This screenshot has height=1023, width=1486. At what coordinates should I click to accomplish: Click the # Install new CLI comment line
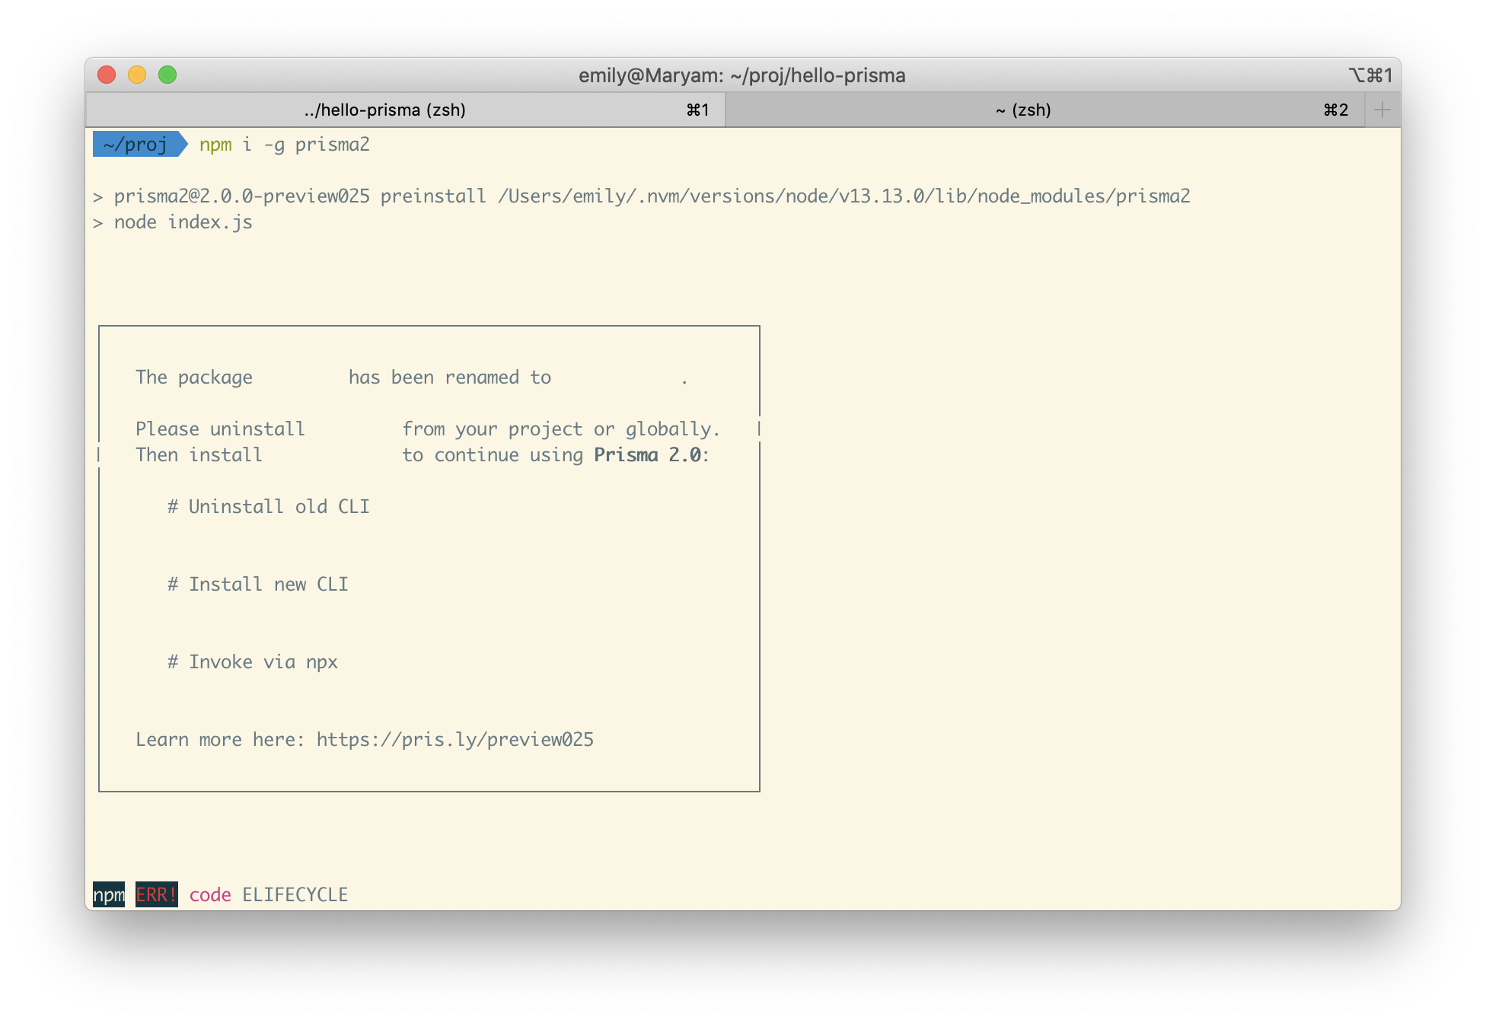coord(259,584)
